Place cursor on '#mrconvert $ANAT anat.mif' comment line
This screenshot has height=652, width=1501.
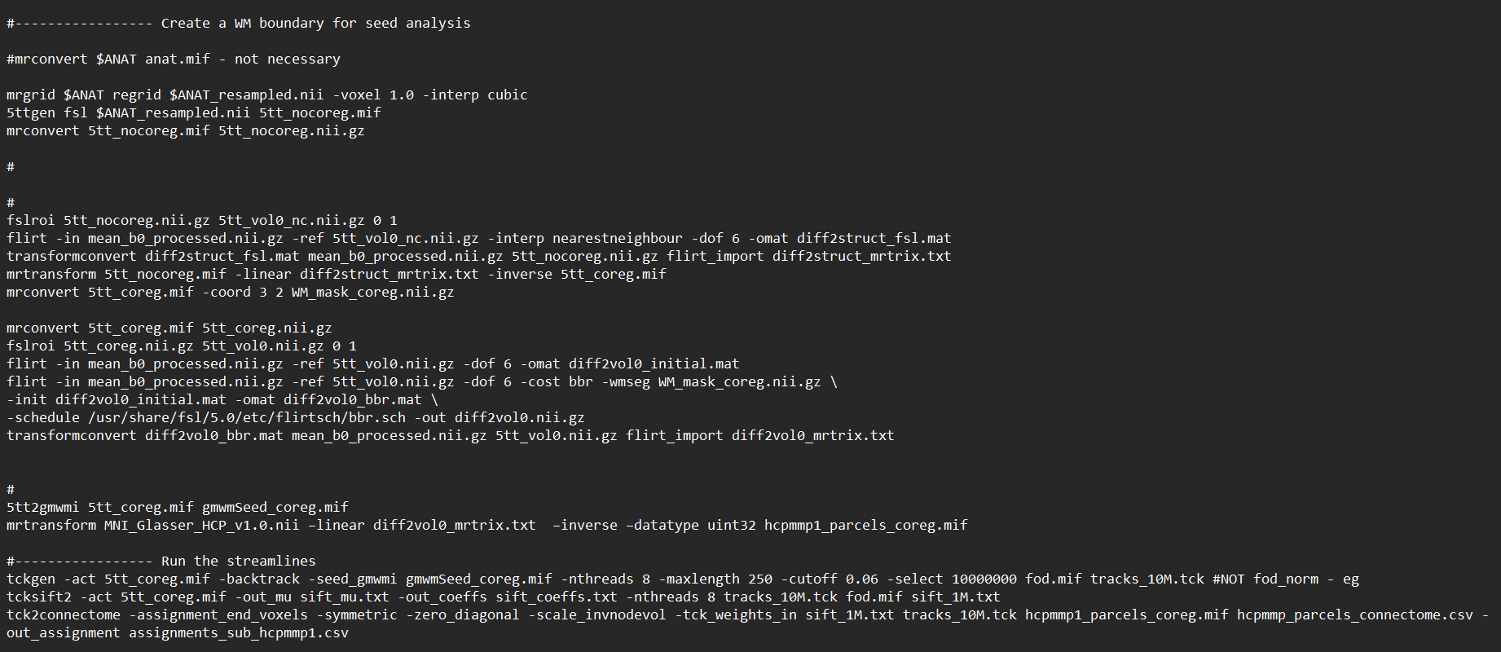[174, 59]
